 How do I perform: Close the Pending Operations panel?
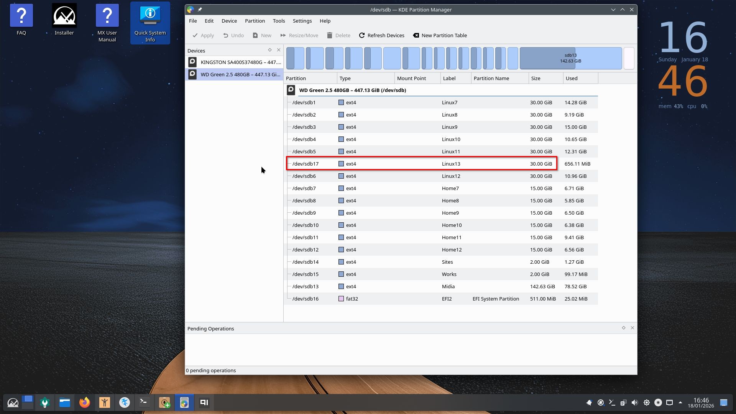tap(632, 328)
